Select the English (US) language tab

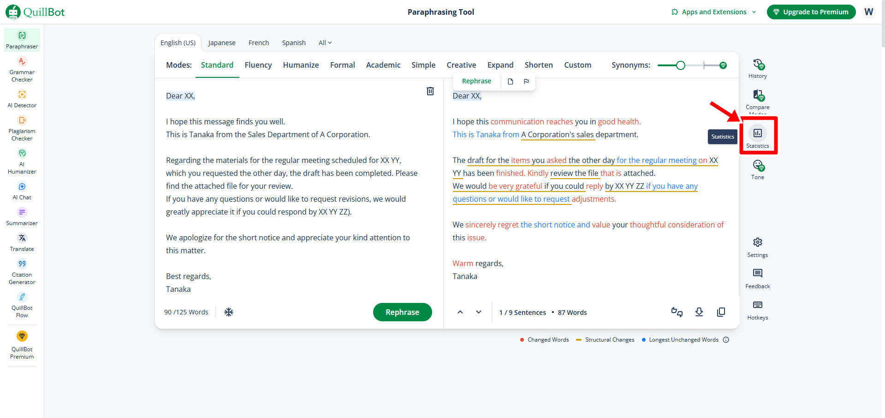[x=178, y=43]
